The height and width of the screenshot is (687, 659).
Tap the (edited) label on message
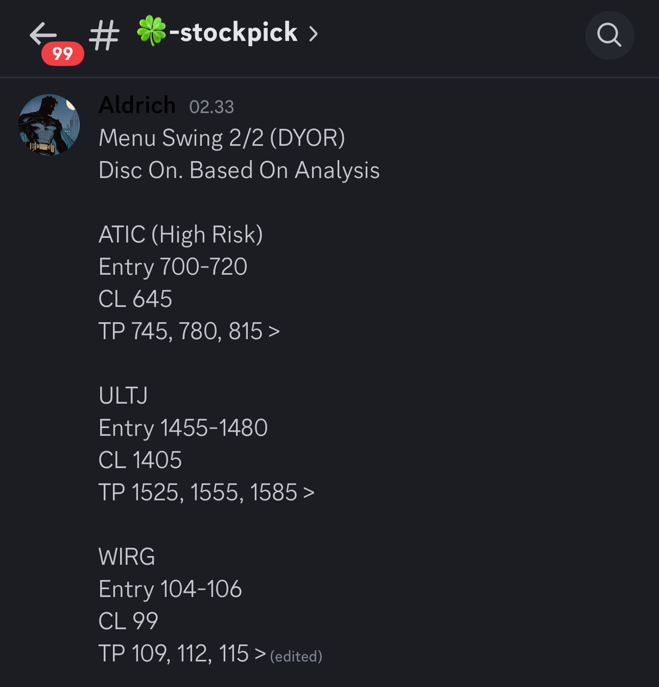[296, 656]
